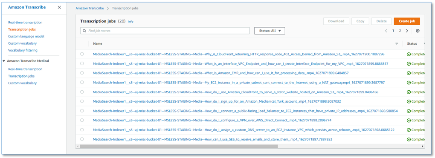
Task: Click the Delete button
Action: pos(381,21)
